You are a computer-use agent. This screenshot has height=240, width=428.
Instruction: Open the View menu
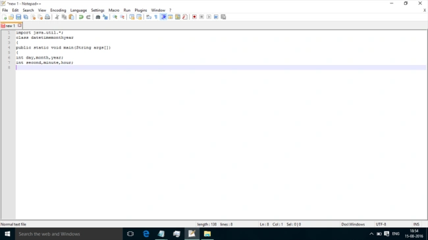[41, 10]
